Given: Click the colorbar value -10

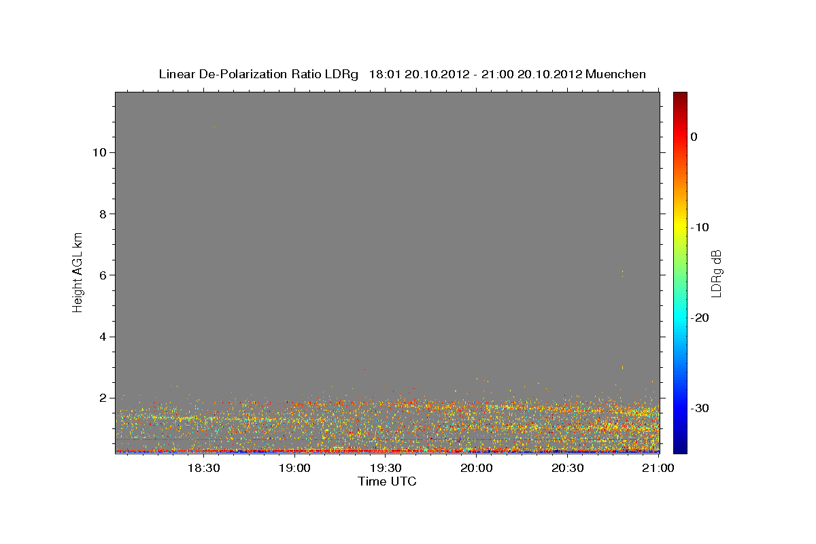Looking at the screenshot, I should tap(700, 227).
